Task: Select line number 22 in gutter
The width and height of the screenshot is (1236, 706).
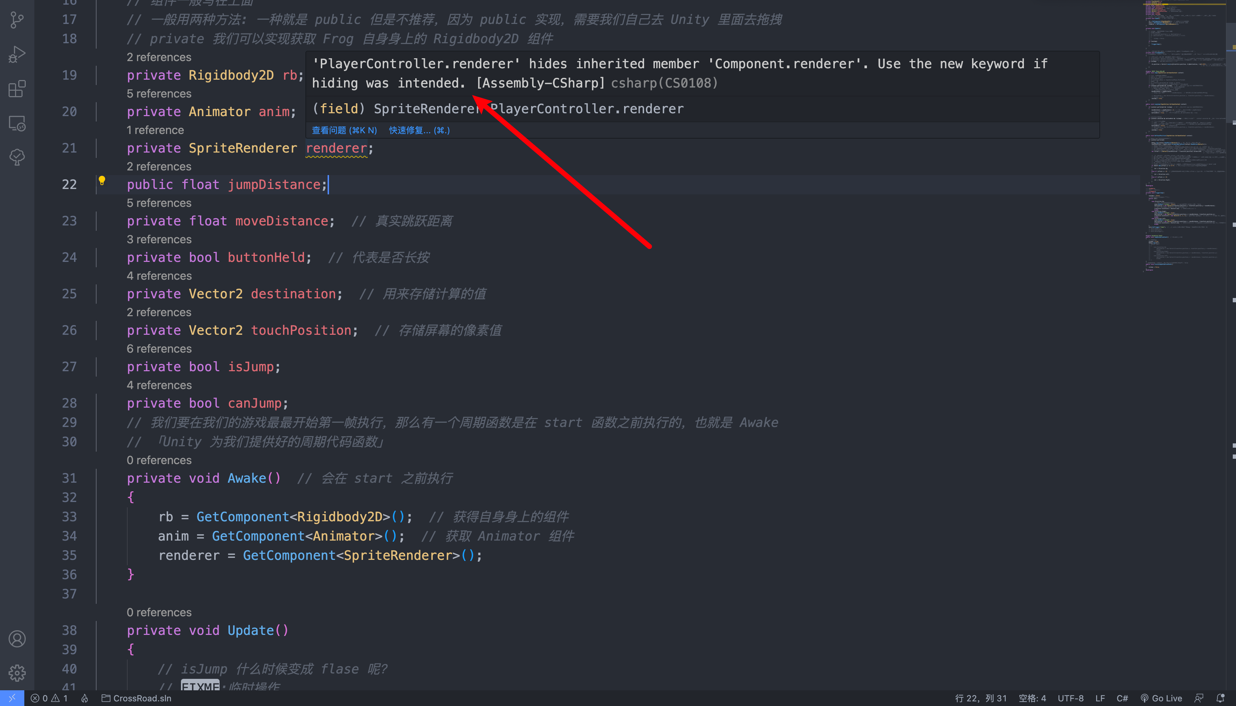Action: [x=69, y=185]
